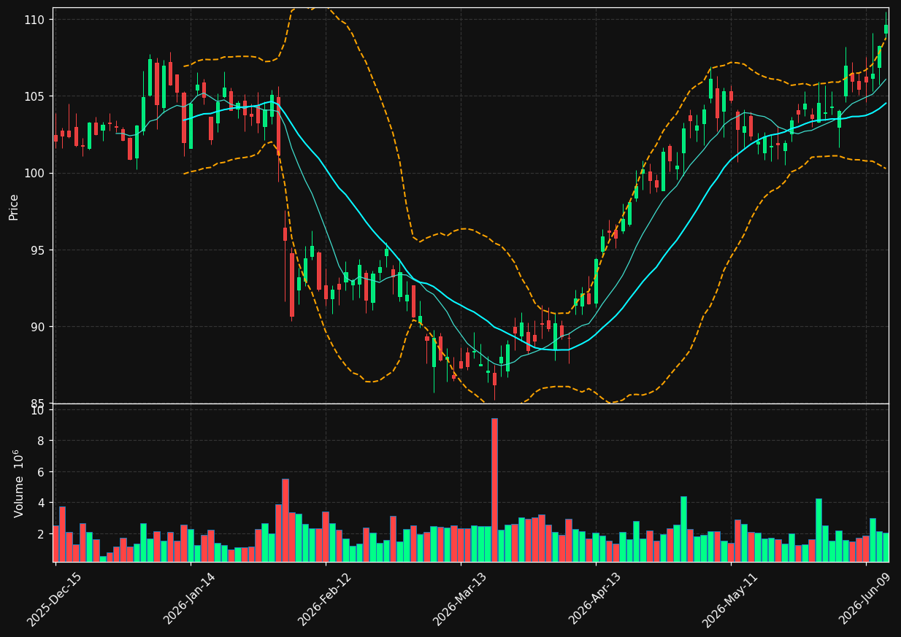
Task: Click the 85 price tick label
Action: click(x=38, y=403)
